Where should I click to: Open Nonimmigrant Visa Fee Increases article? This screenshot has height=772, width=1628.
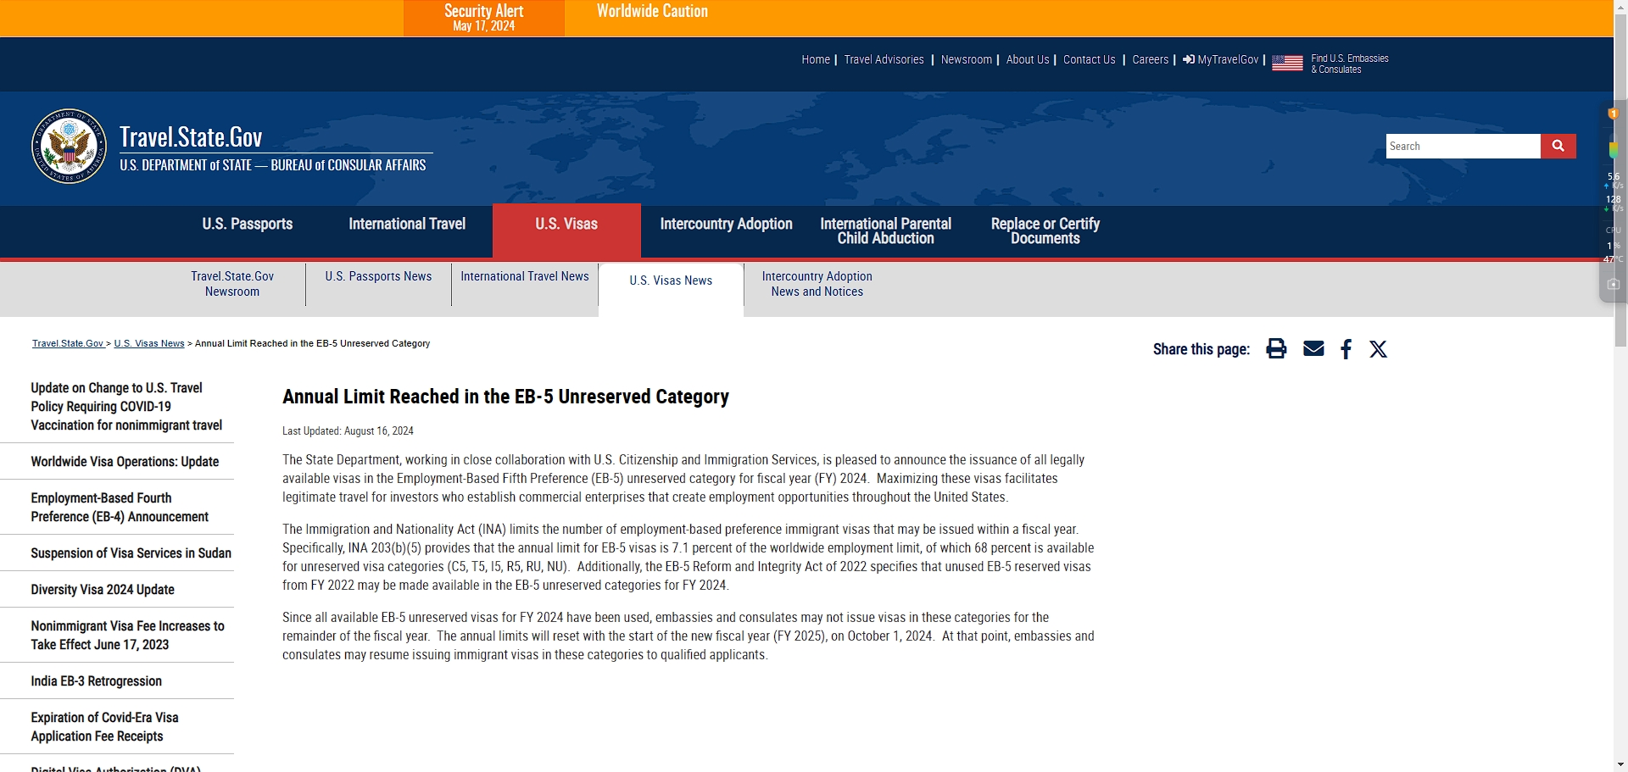click(127, 636)
